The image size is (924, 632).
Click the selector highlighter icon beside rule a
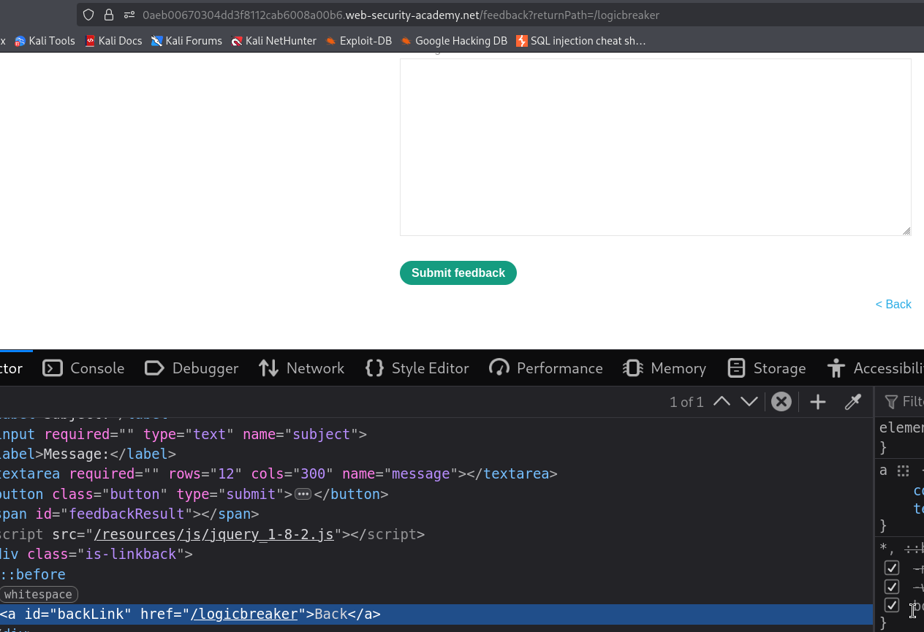(904, 471)
